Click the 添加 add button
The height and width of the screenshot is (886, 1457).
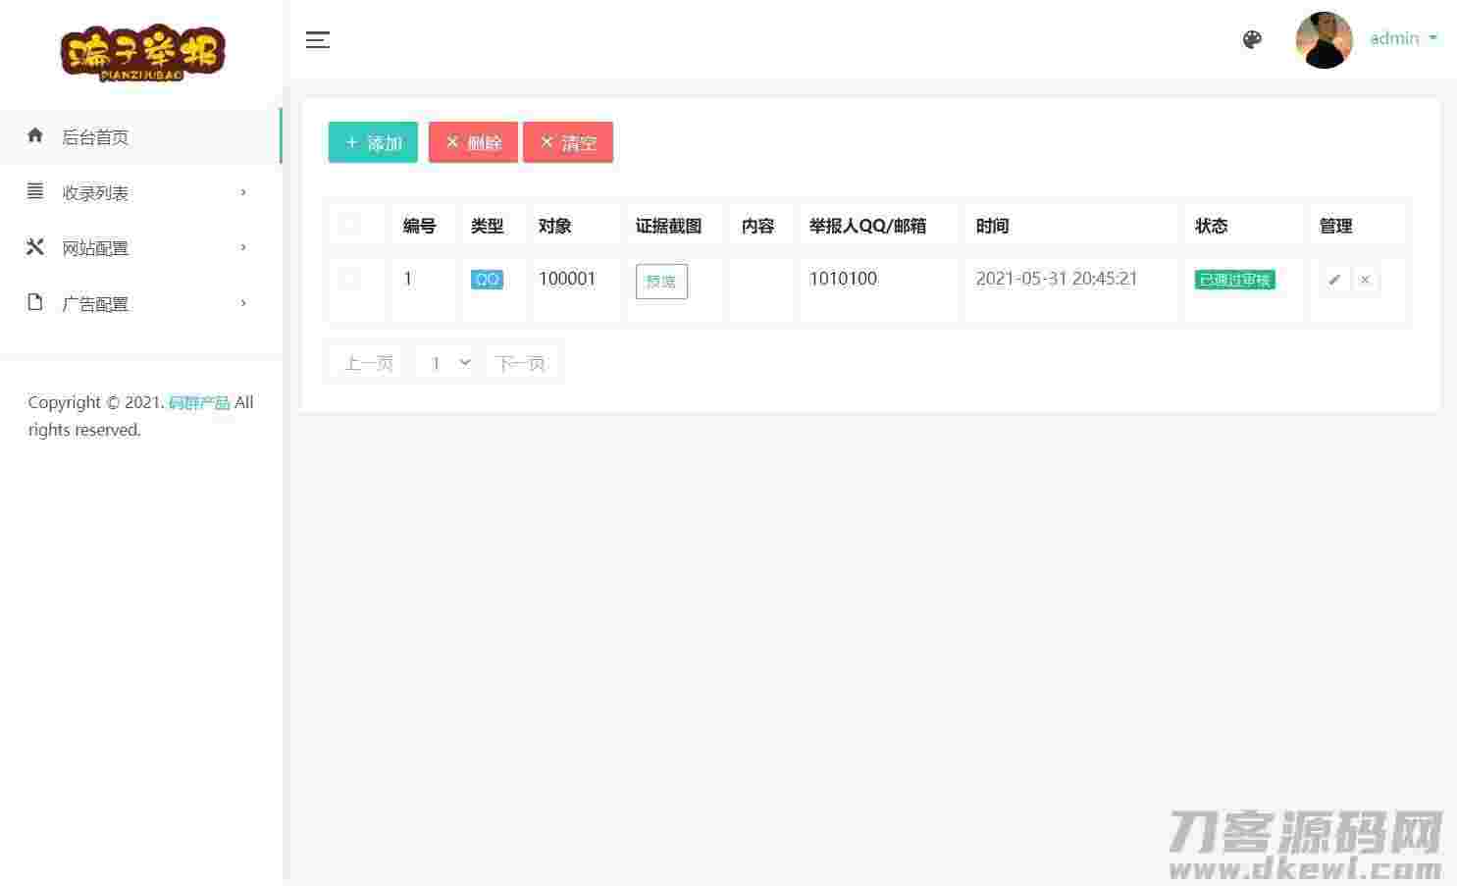(x=373, y=142)
